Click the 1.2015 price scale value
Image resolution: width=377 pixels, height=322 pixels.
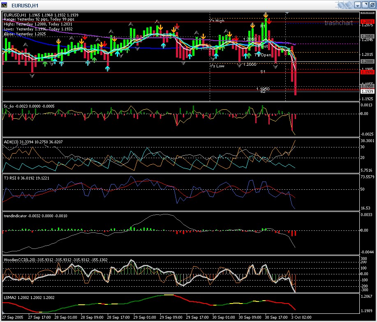[x=368, y=55]
